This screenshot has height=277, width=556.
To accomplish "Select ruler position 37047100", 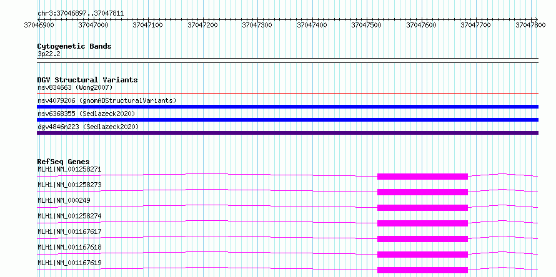I will pyautogui.click(x=148, y=25).
